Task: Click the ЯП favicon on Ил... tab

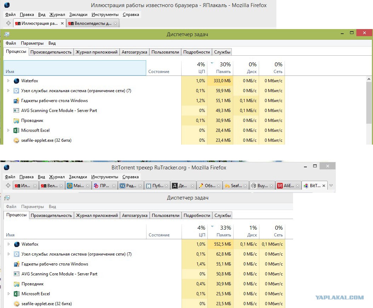Action: click(x=17, y=186)
